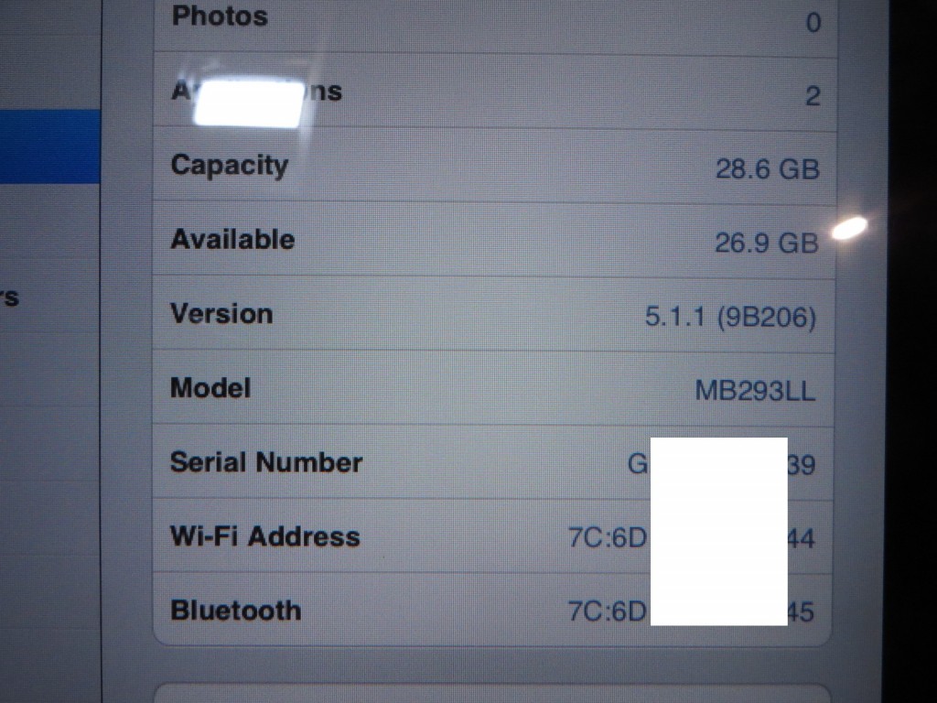Open the sidebar item ending in 'rs'
The image size is (937, 703).
pos(10,296)
